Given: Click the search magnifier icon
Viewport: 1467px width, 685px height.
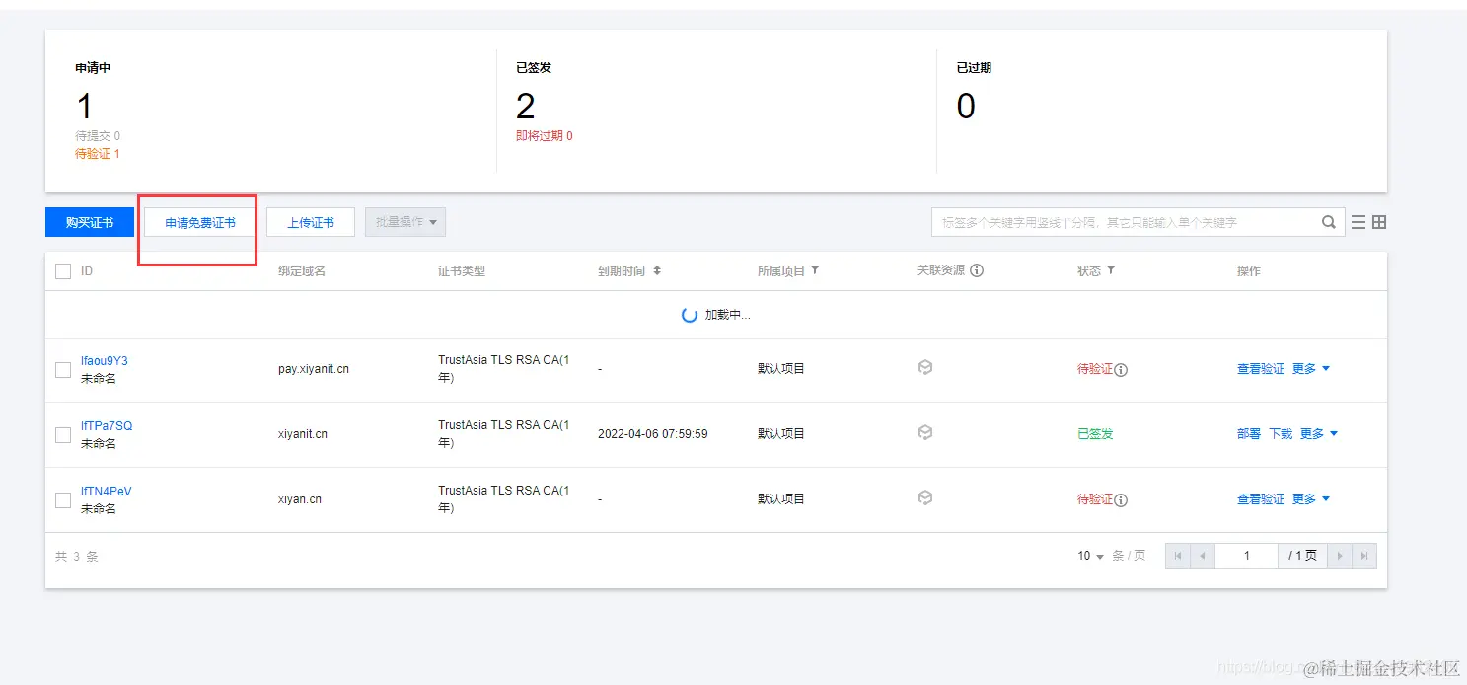Looking at the screenshot, I should click(1329, 222).
